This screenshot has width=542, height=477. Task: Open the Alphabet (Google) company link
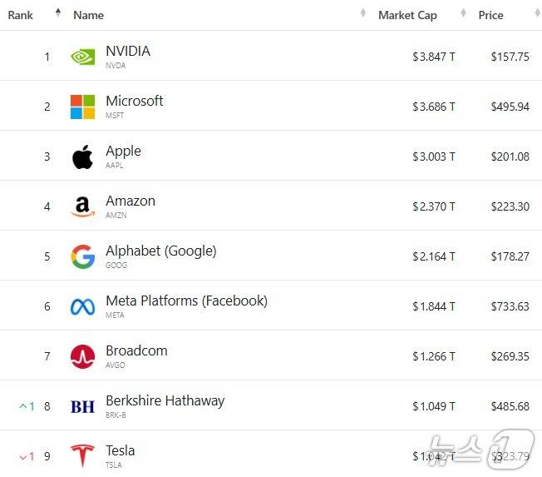pyautogui.click(x=160, y=251)
